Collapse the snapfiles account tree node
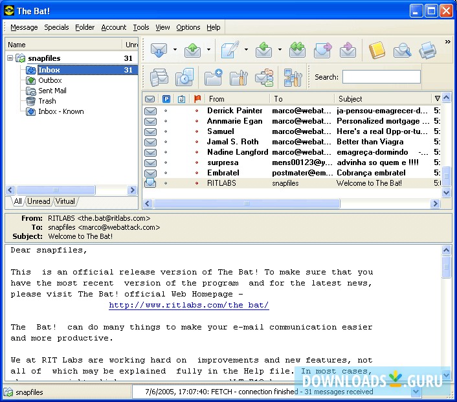This screenshot has width=457, height=402. [10, 58]
